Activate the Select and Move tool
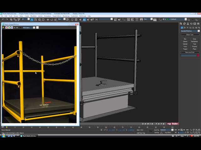This screenshot has height=150, width=201. pos(48,19)
